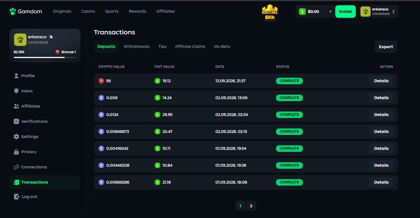Switch to the My Bets tab
This screenshot has width=420, height=218.
(222, 46)
